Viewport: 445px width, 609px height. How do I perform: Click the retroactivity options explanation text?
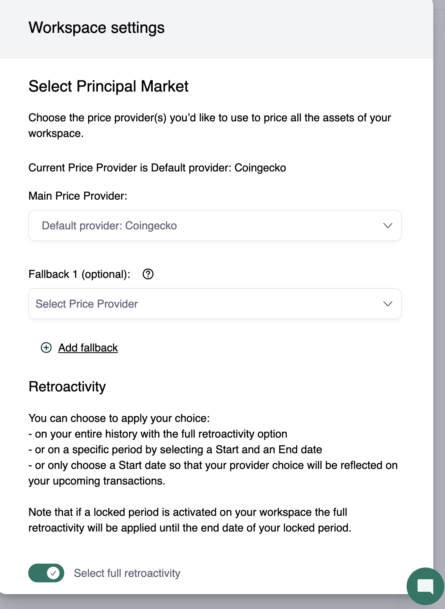pos(213,449)
